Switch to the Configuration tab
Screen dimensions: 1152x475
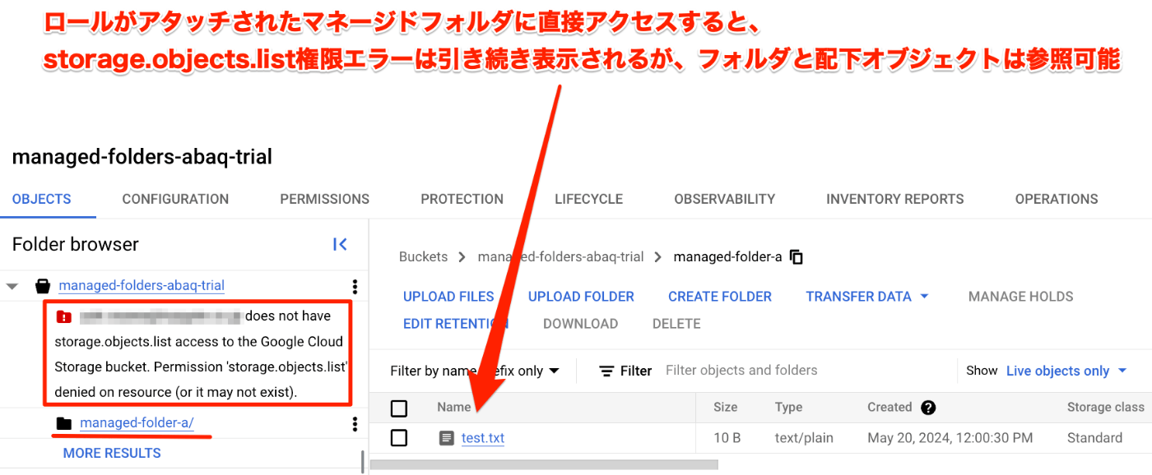coord(175,199)
